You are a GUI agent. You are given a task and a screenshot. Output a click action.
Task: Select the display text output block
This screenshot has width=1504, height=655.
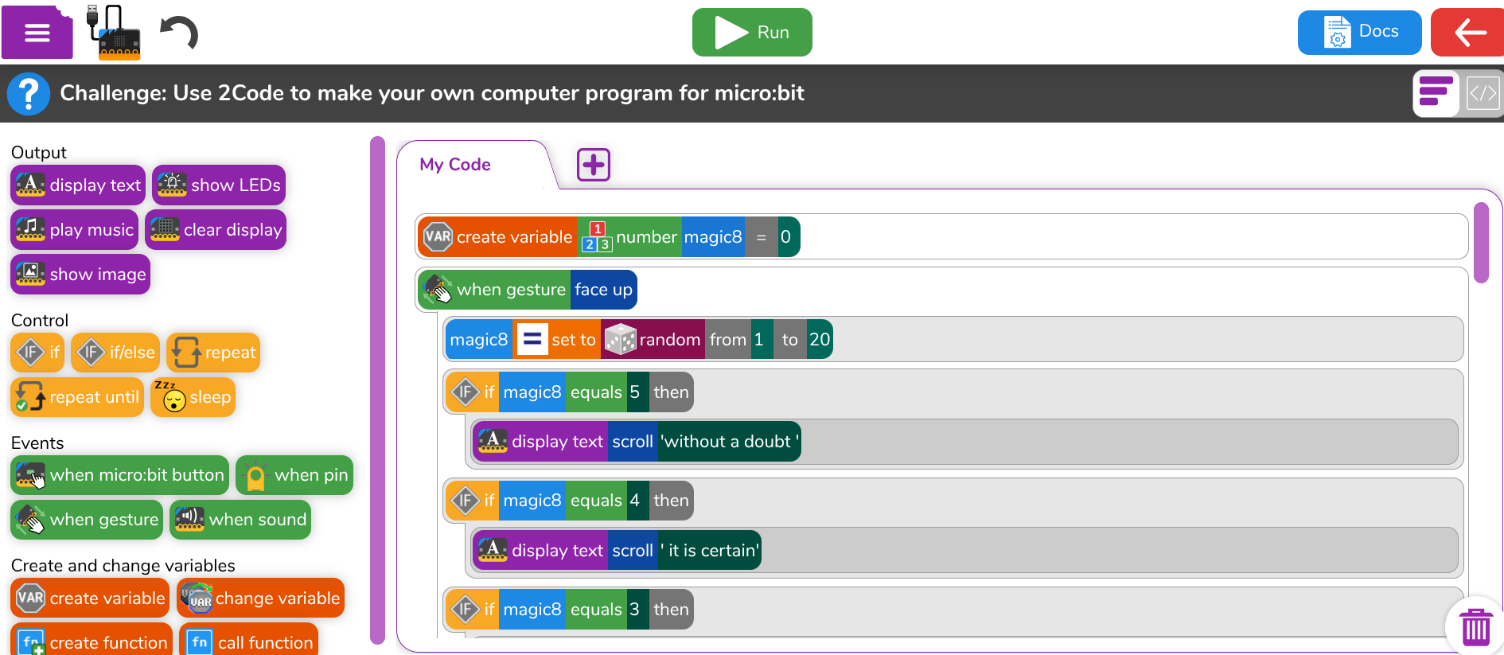pos(78,185)
